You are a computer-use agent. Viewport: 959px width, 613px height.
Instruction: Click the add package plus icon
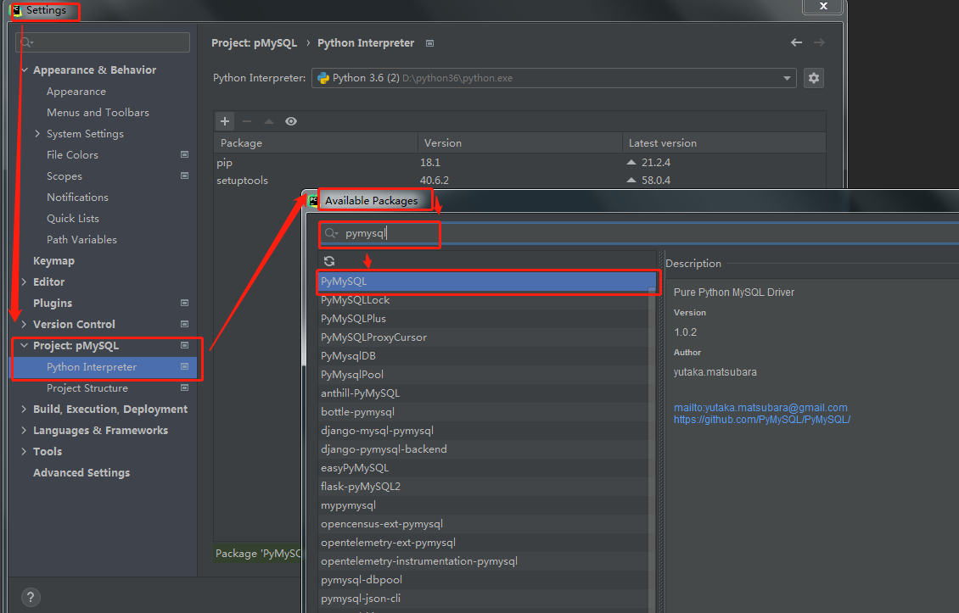[x=225, y=121]
